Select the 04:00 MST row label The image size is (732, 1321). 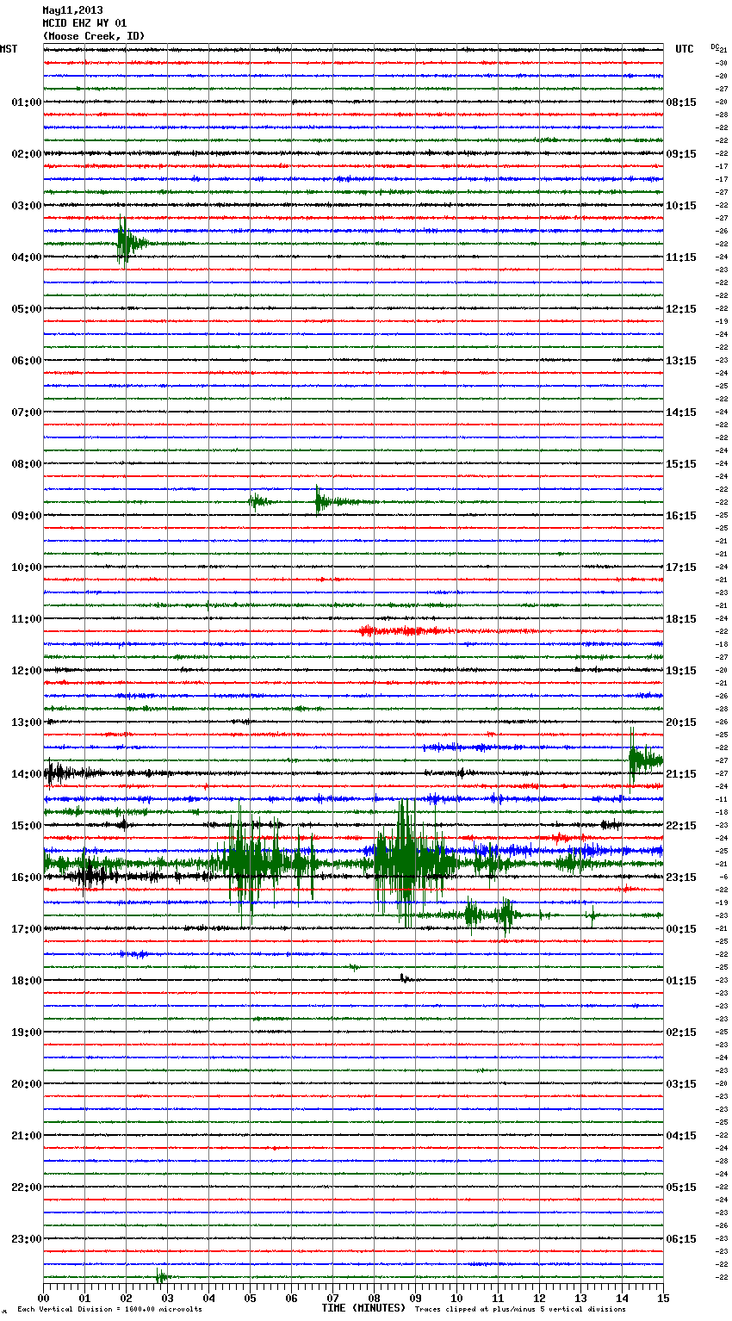tap(27, 257)
